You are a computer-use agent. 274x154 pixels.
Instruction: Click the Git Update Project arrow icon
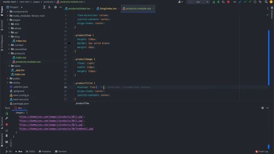click(240, 2)
